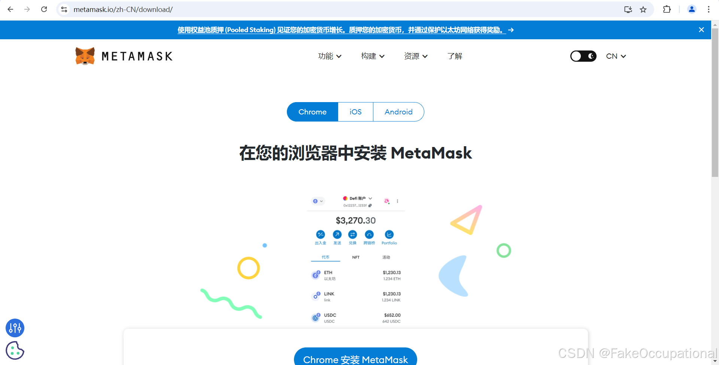Open the Chrome profile avatar

click(x=692, y=9)
